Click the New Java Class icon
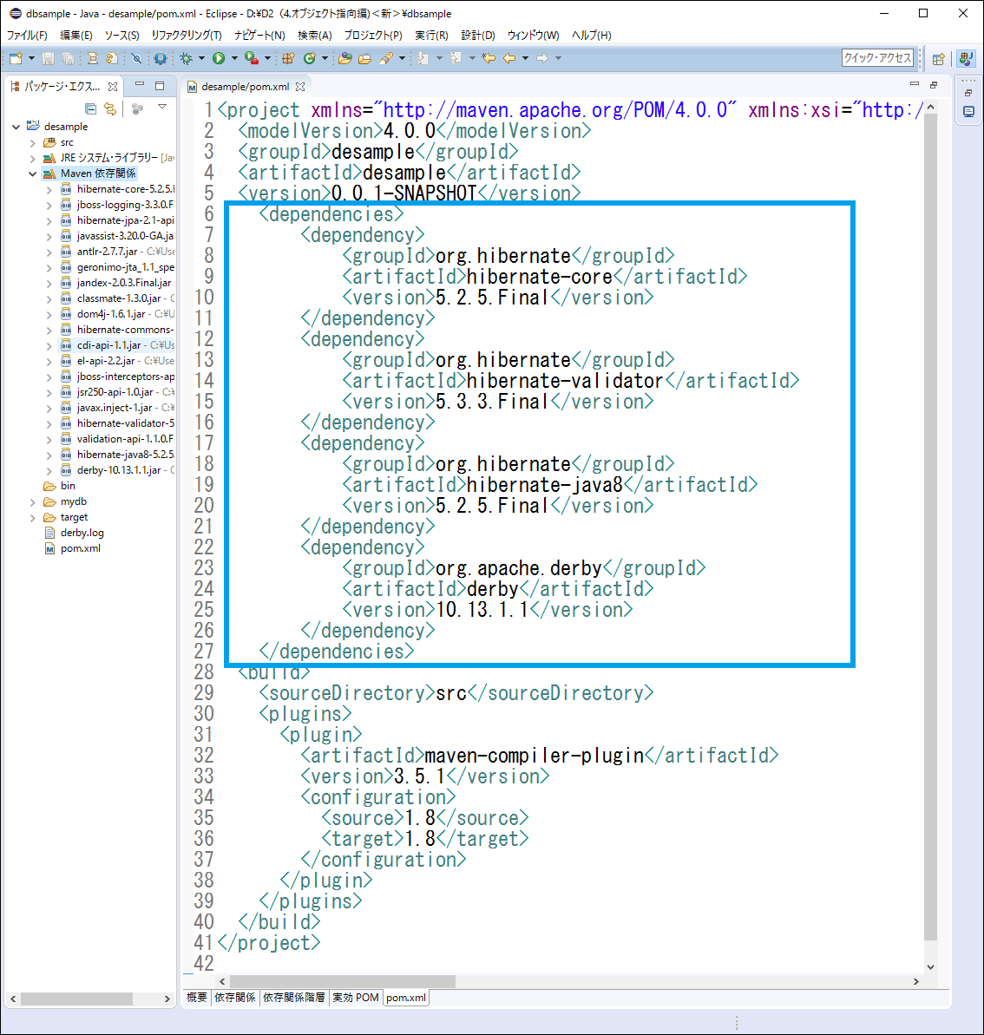The height and width of the screenshot is (1035, 984). (x=309, y=58)
